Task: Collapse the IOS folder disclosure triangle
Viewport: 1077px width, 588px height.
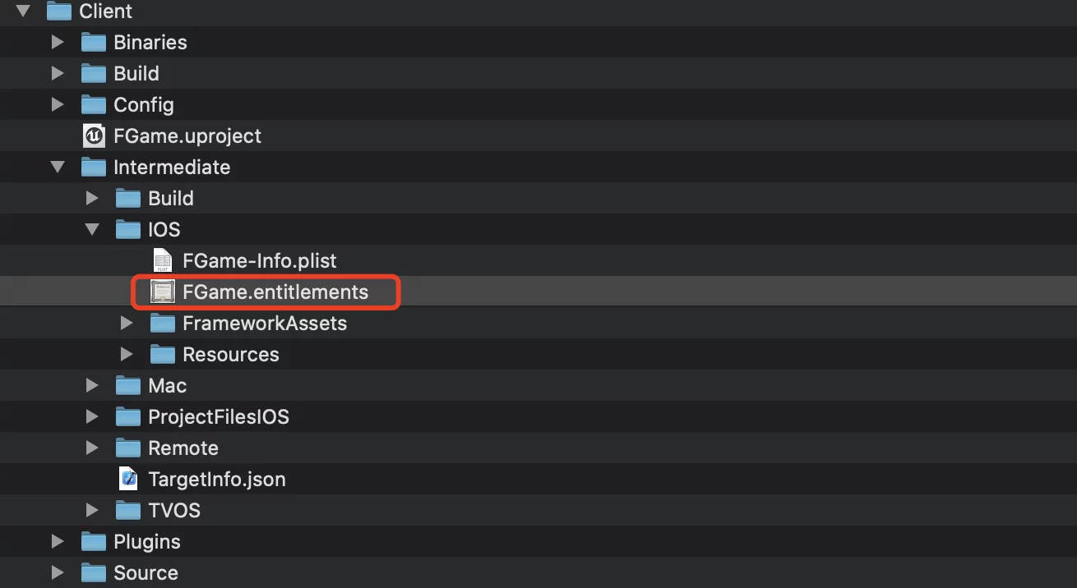Action: 92,229
